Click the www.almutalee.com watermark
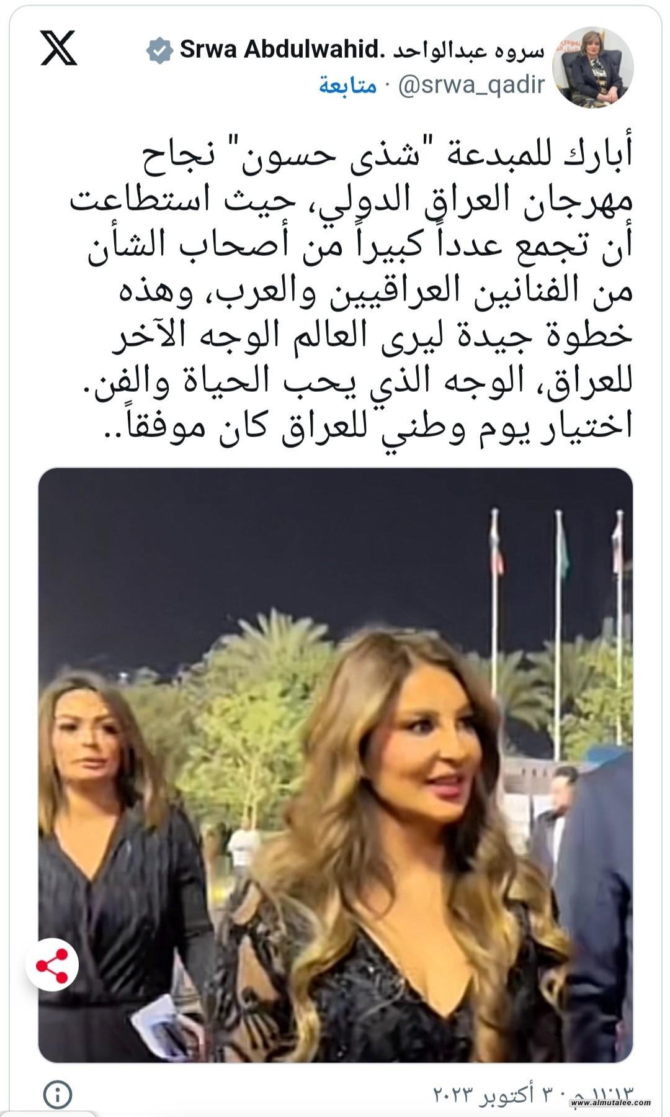Screen dimensions: 670x1117 (x=610, y=1103)
